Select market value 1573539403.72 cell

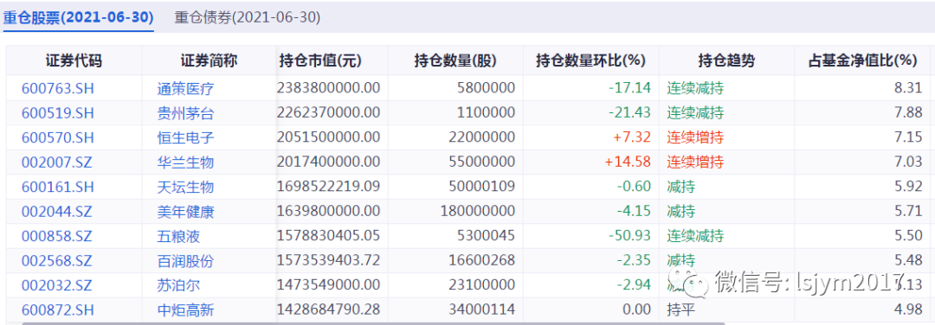(x=329, y=260)
